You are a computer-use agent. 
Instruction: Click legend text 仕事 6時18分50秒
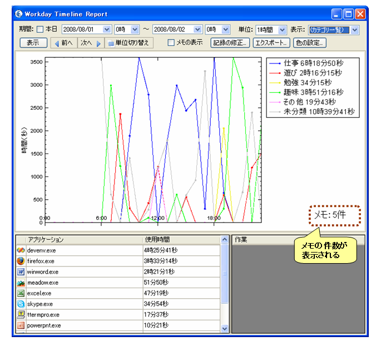tap(314, 63)
